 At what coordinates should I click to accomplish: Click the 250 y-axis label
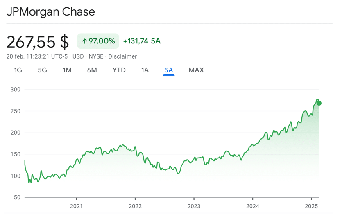[15, 111]
